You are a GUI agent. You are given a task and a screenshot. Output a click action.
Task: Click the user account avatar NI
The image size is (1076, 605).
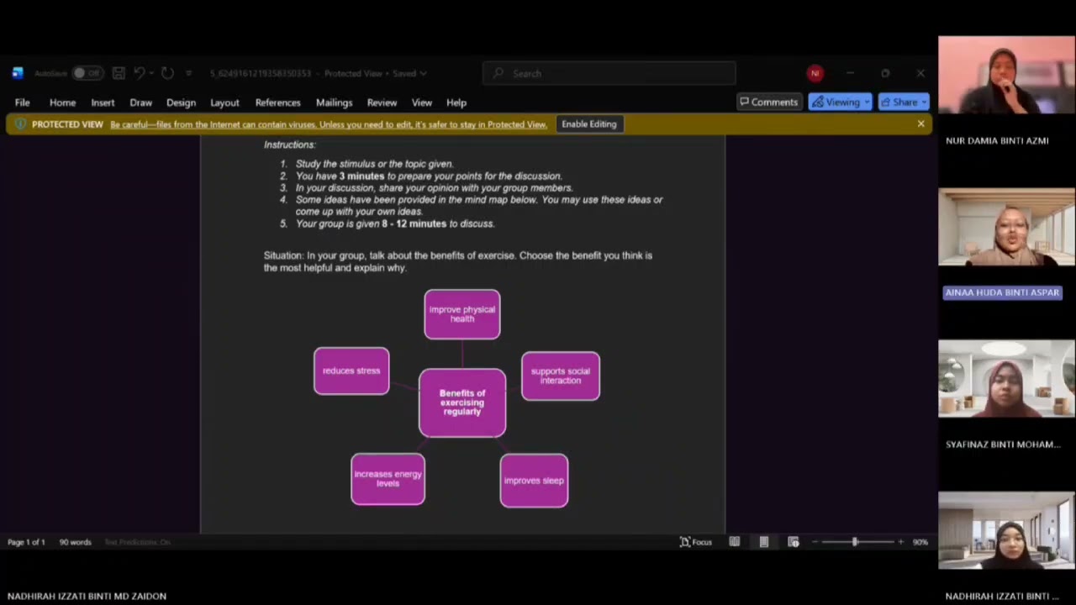coord(815,73)
